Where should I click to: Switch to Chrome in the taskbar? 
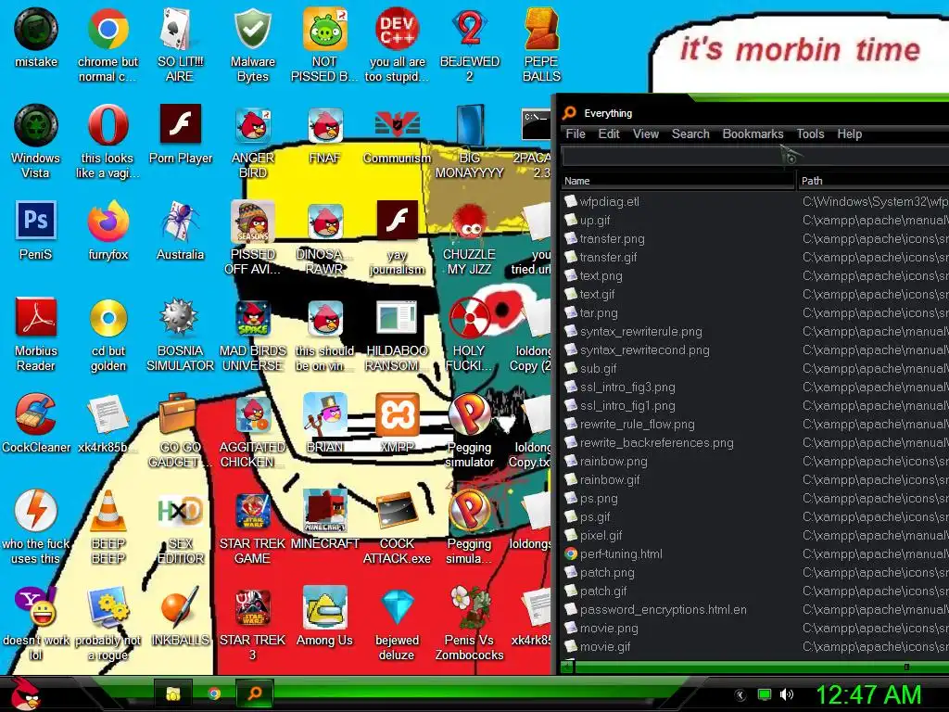214,693
